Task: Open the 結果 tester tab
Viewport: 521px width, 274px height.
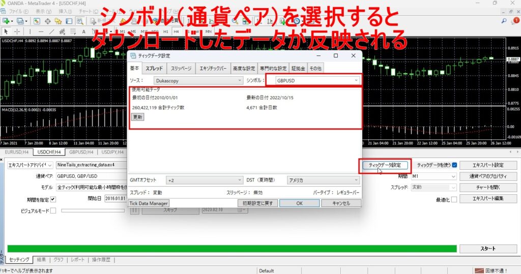Action: (42, 260)
